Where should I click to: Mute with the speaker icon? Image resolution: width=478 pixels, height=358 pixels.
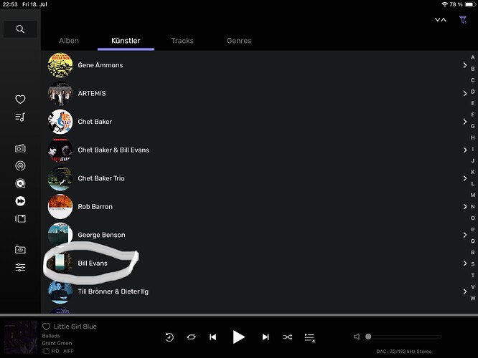coord(357,337)
